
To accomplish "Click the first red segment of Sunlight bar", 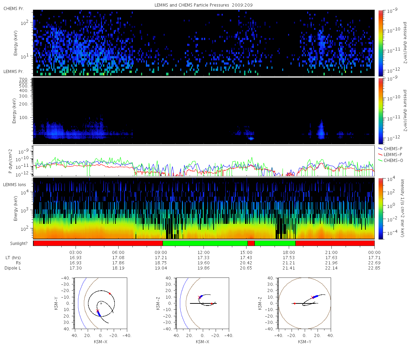I will pos(98,243).
